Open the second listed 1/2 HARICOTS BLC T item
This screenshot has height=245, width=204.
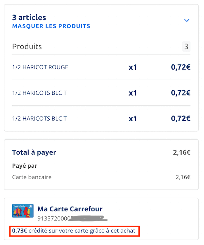(x=101, y=93)
